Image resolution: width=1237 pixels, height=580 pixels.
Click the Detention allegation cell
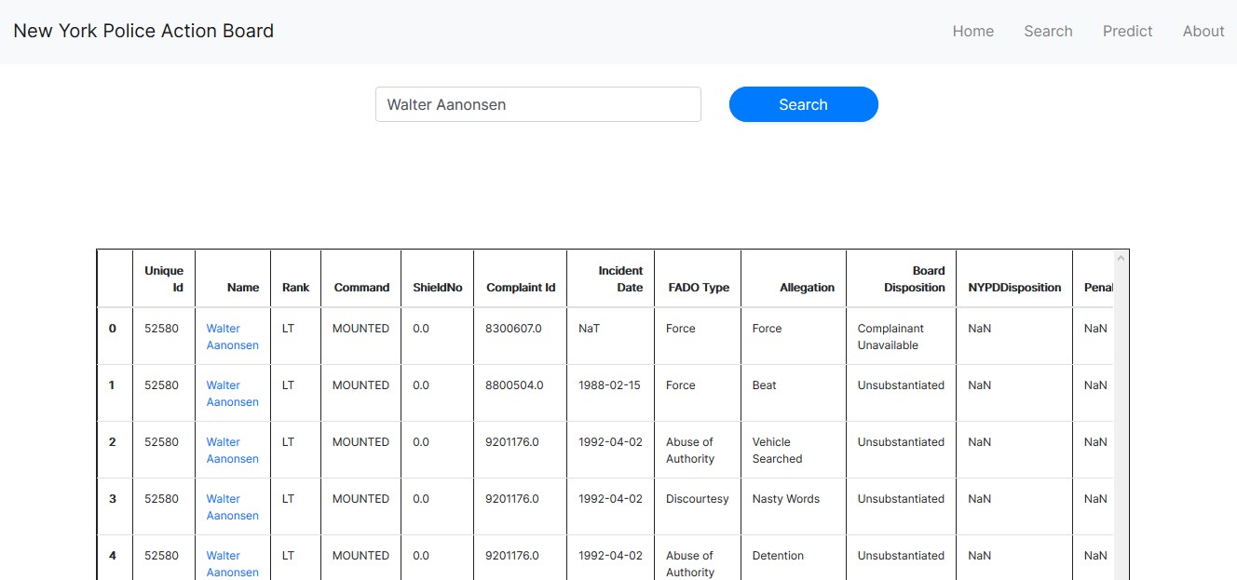[x=794, y=559]
